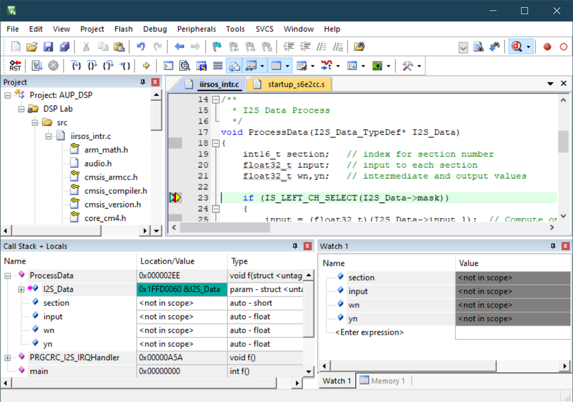Undo the last edit
This screenshot has width=573, height=402.
tap(141, 47)
